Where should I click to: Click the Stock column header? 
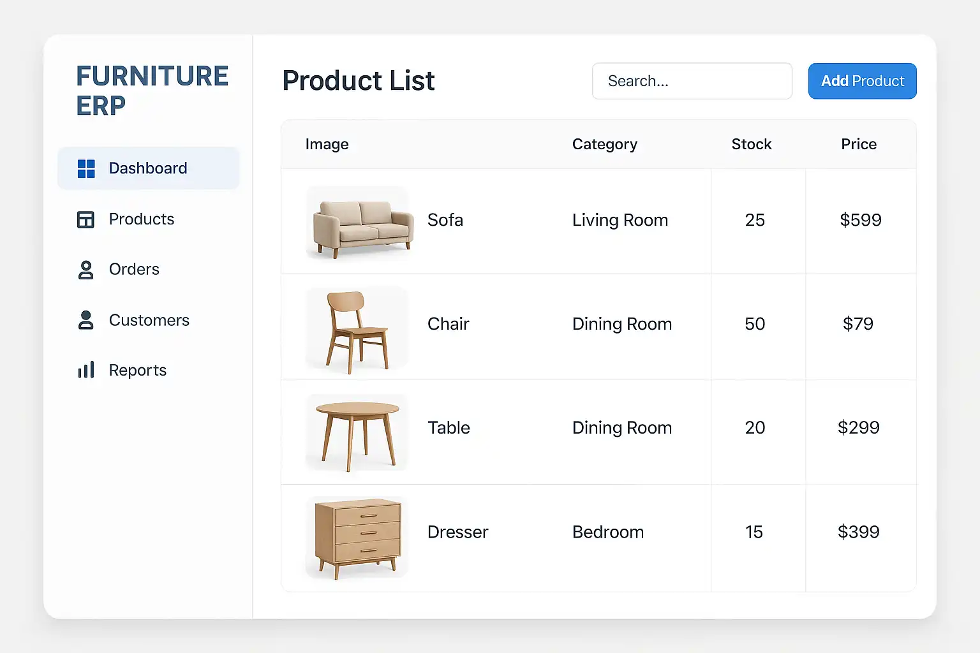point(752,144)
